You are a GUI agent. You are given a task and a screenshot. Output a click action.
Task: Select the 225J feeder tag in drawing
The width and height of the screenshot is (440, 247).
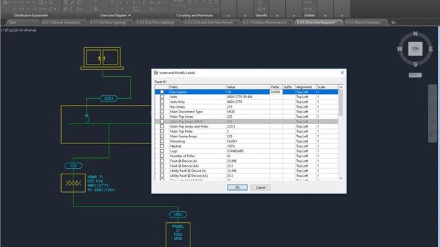coord(109,98)
